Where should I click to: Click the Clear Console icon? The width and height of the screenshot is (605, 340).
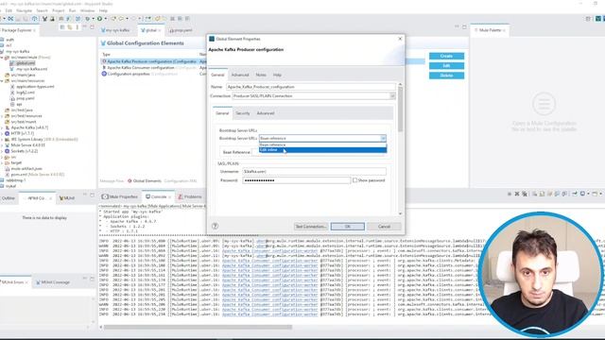pyautogui.click(x=534, y=194)
